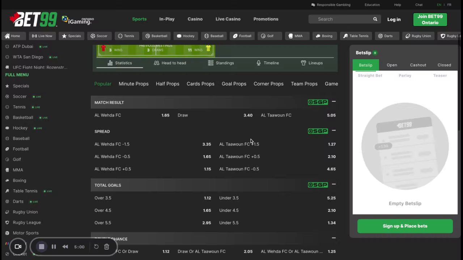Click the search magnifier icon
This screenshot has height=260, width=463.
(375, 19)
